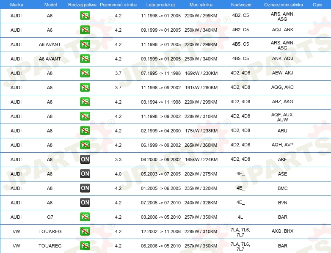Click engine code cell AKF

point(282,159)
